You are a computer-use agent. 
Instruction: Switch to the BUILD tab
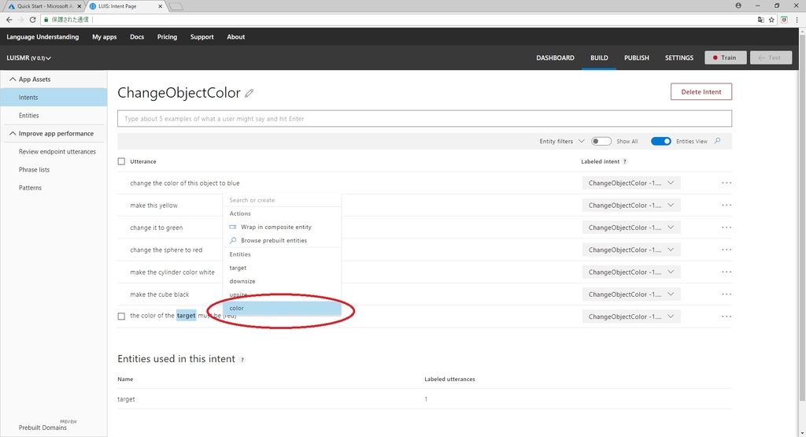(x=599, y=57)
